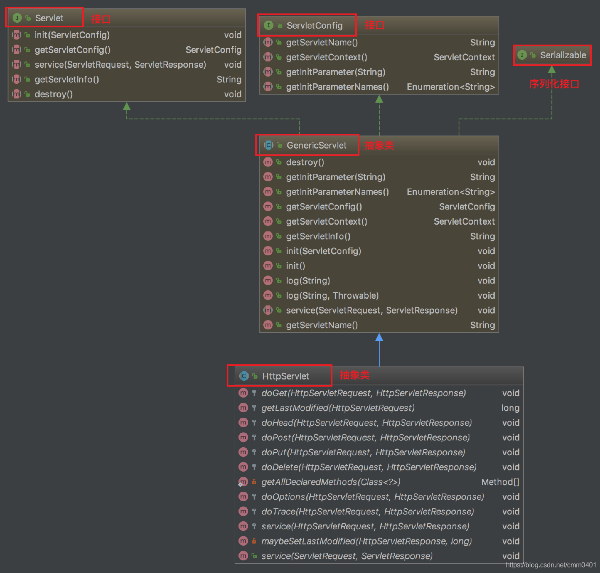Select the Servlet interface name

(49, 18)
